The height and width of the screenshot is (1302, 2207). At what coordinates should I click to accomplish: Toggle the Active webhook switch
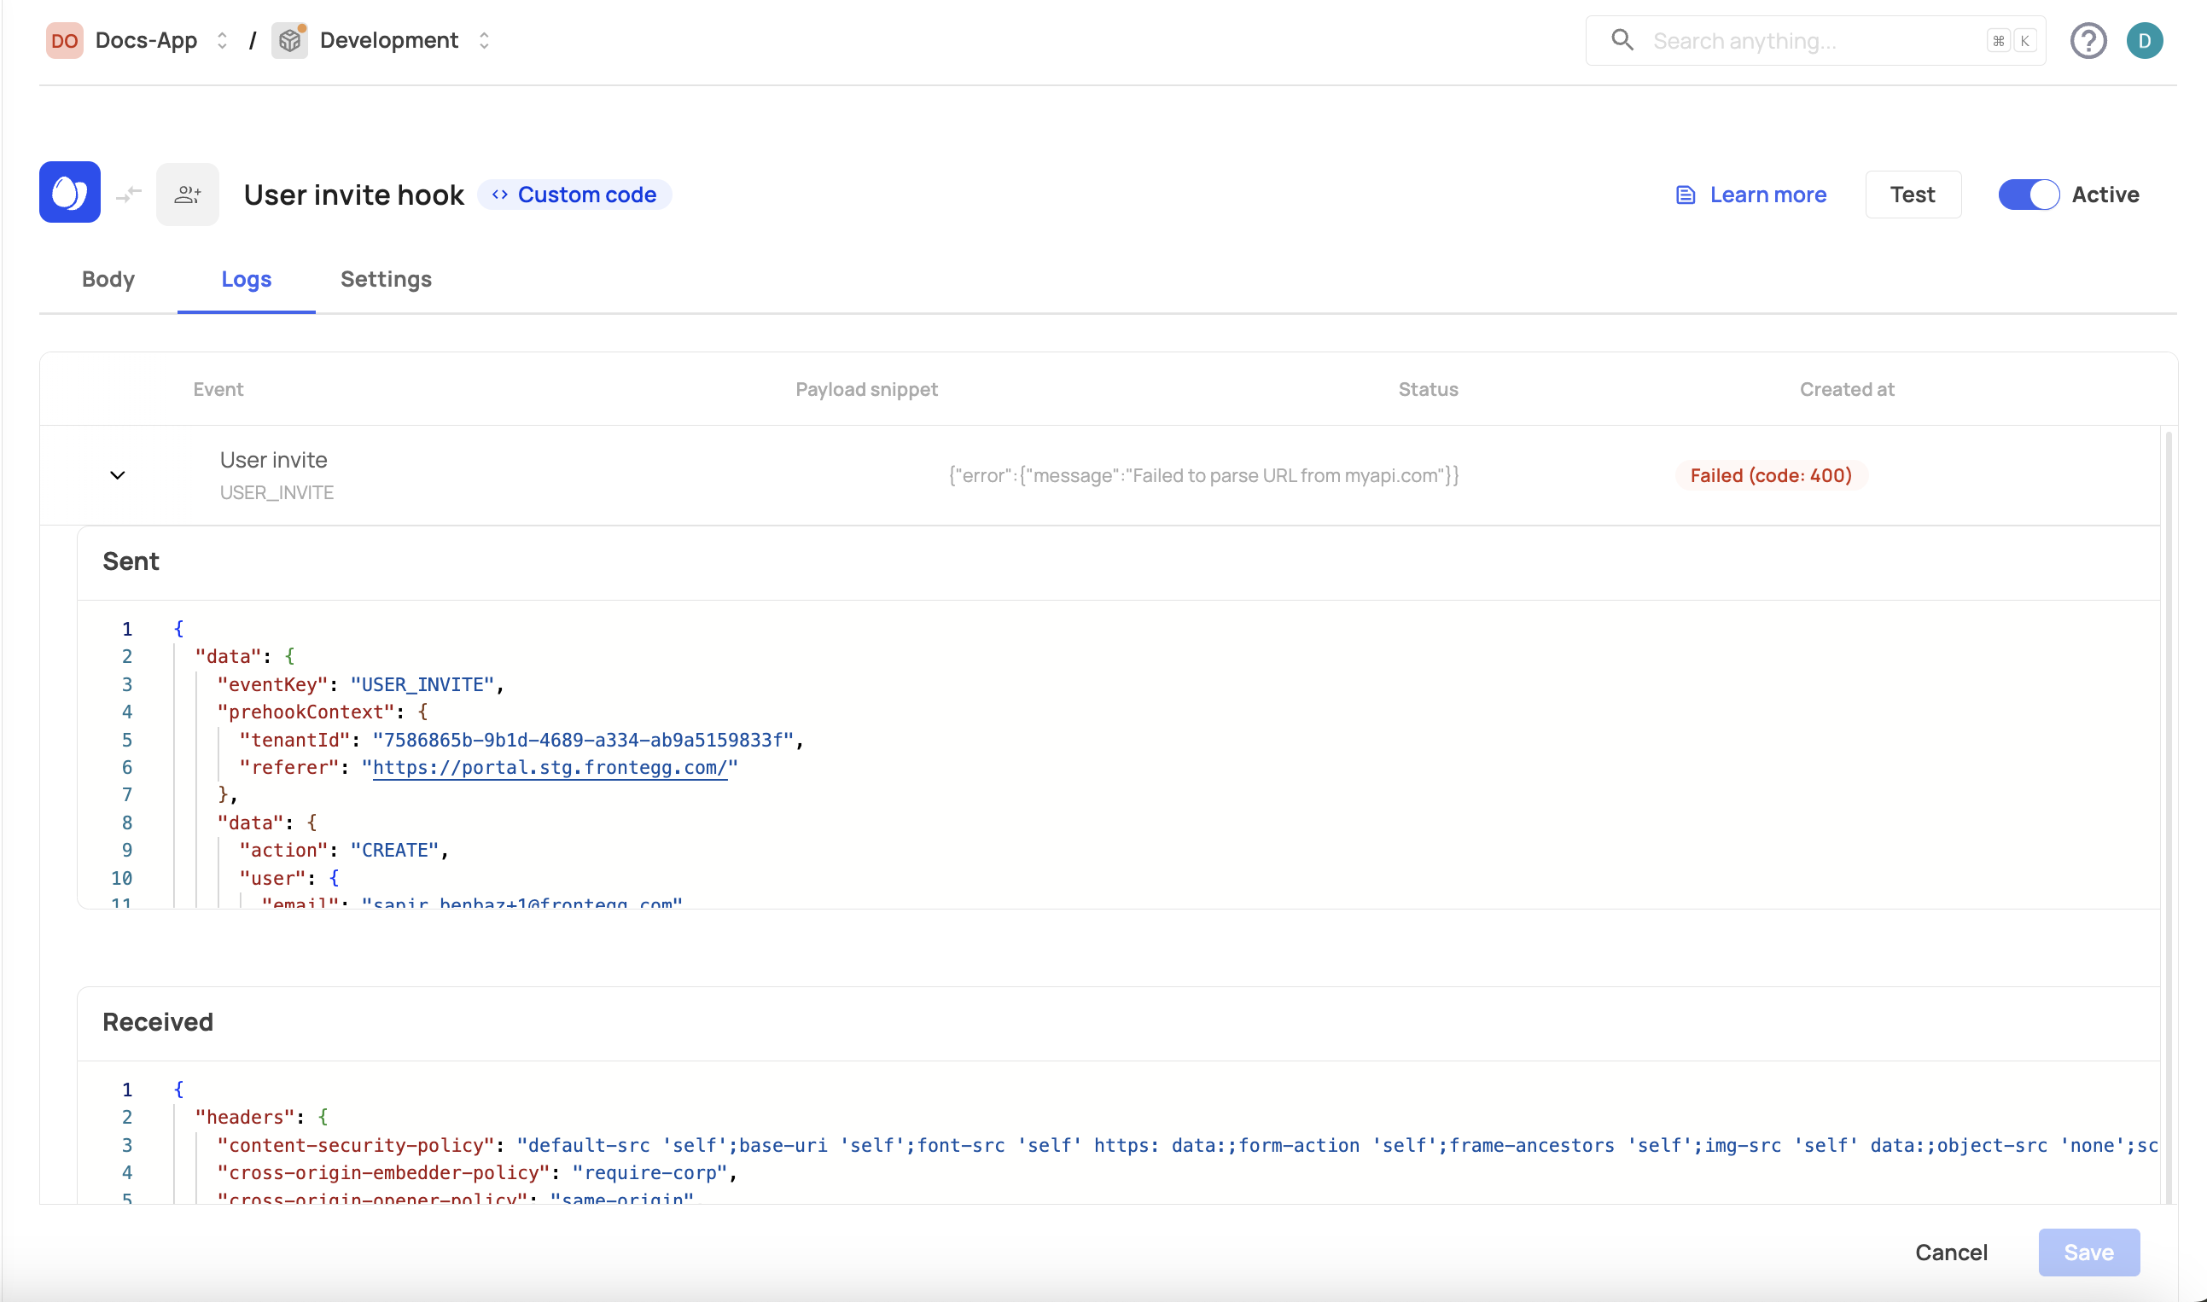[x=2029, y=194]
